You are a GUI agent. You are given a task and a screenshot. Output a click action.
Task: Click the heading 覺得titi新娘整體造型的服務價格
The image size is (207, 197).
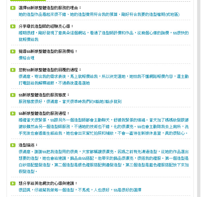coord(48,51)
